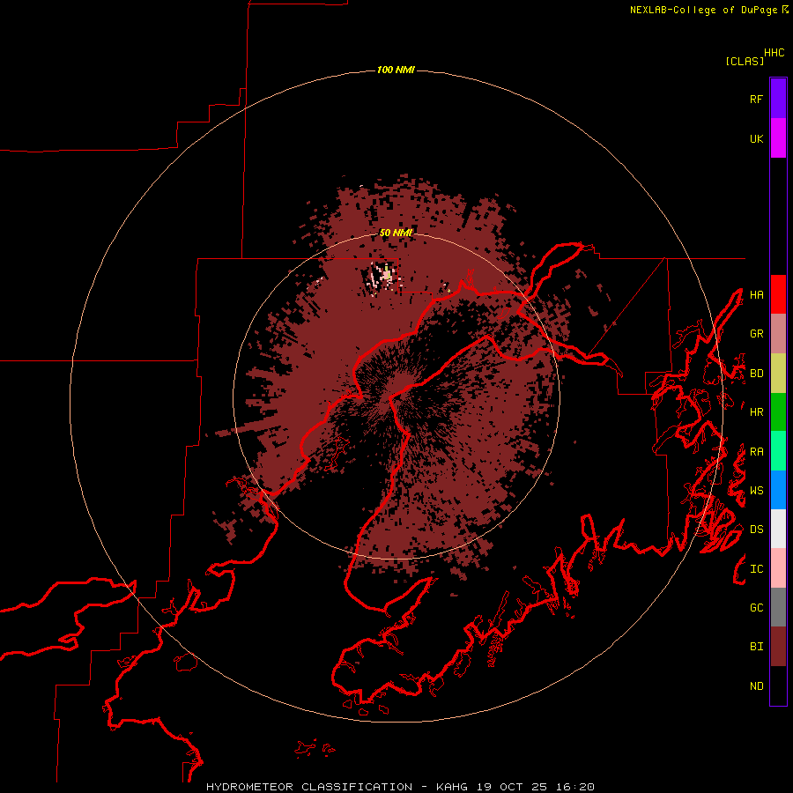Click the UK legend label
Screen dimensions: 793x793
coord(756,138)
